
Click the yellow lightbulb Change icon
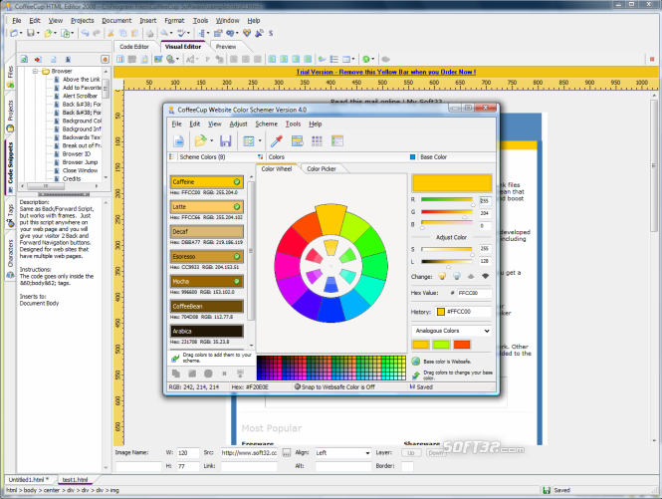[442, 276]
